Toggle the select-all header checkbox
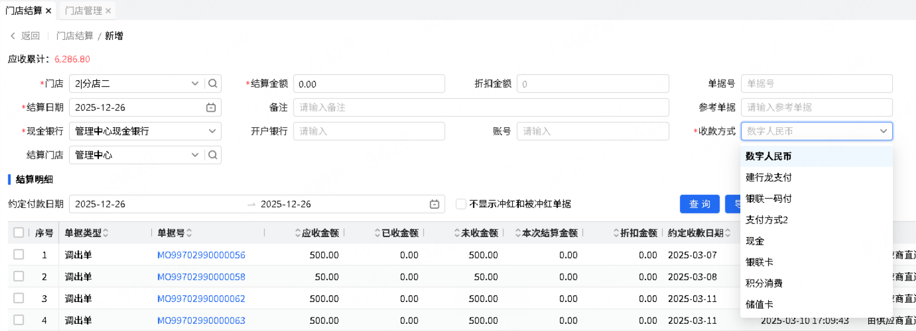This screenshot has width=916, height=331. tap(18, 233)
